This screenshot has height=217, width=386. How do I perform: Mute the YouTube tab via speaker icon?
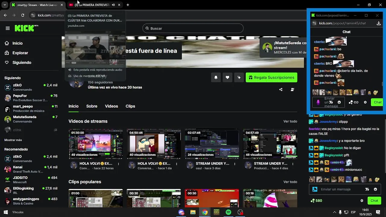pos(113,5)
